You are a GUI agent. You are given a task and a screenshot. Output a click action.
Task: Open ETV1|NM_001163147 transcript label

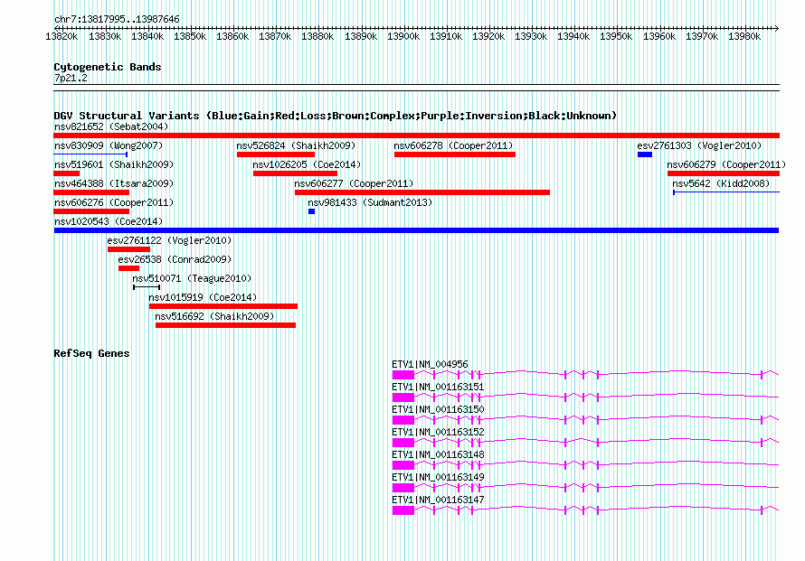438,500
